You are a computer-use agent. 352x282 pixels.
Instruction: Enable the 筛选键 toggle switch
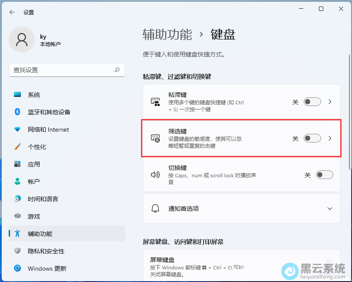[x=312, y=138]
